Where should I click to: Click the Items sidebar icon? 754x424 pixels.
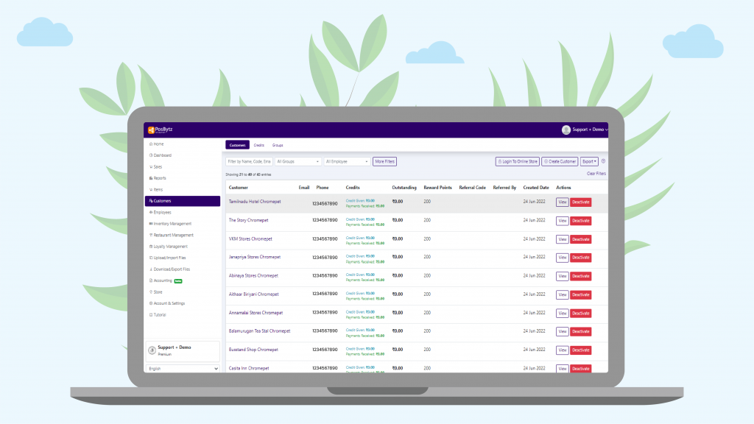(158, 189)
